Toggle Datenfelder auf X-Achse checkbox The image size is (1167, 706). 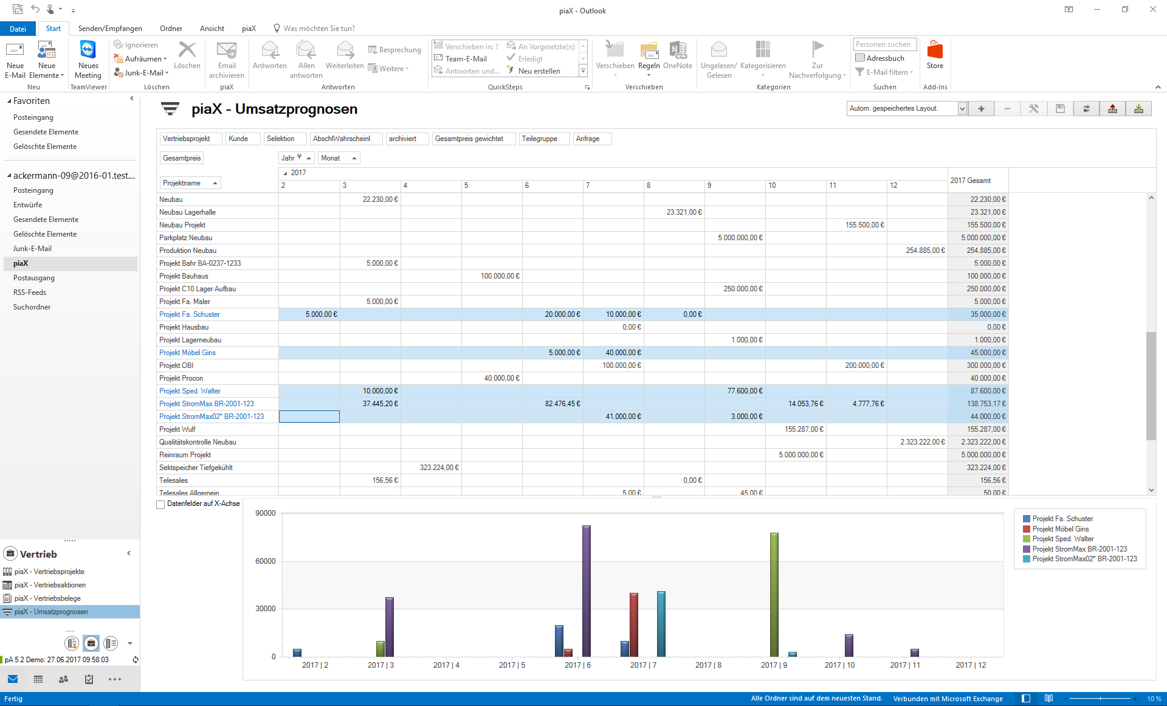[160, 505]
